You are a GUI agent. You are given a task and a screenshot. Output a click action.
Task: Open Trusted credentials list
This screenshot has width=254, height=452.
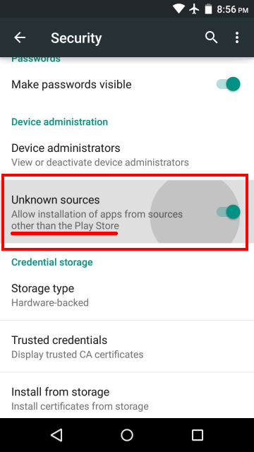click(x=127, y=347)
